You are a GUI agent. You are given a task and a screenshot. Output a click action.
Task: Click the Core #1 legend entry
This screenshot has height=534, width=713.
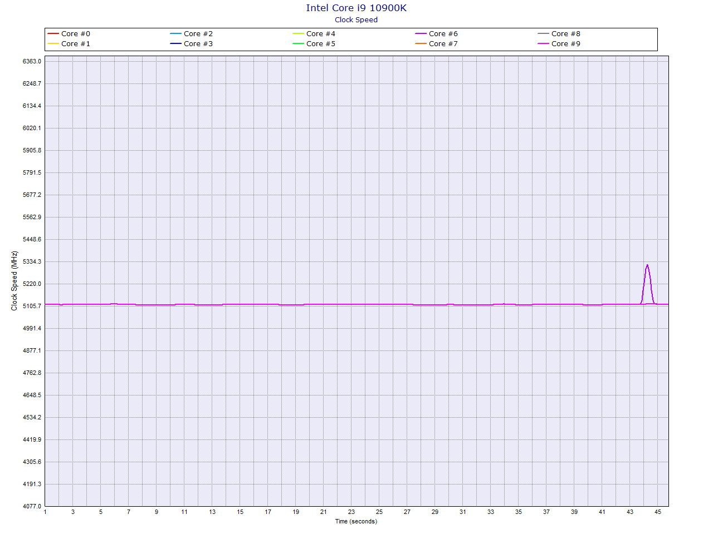tap(69, 44)
